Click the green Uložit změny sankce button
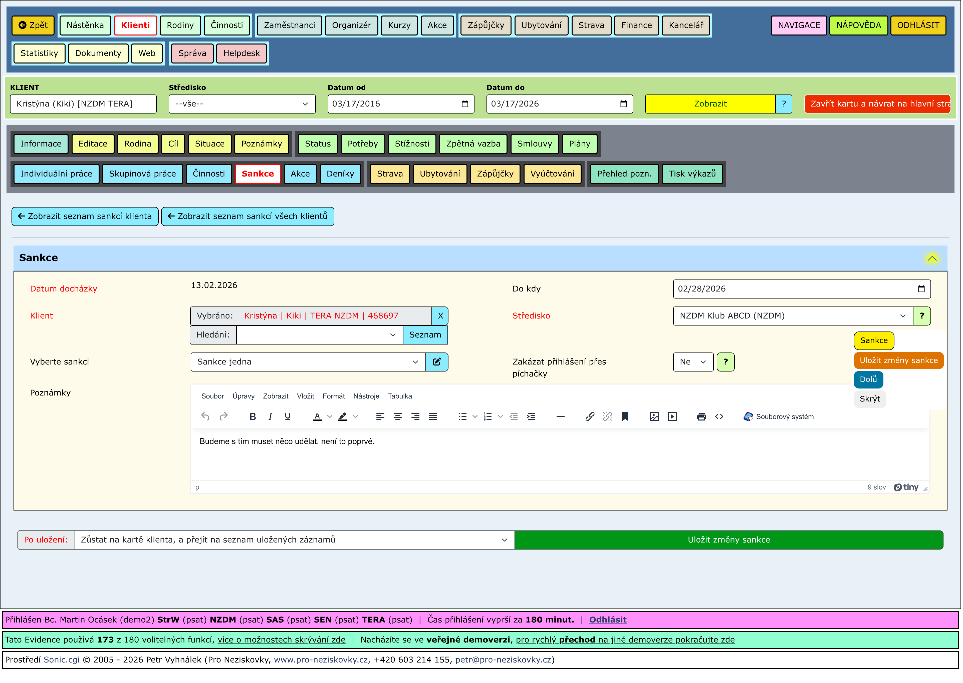This screenshot has width=963, height=683. (x=729, y=540)
